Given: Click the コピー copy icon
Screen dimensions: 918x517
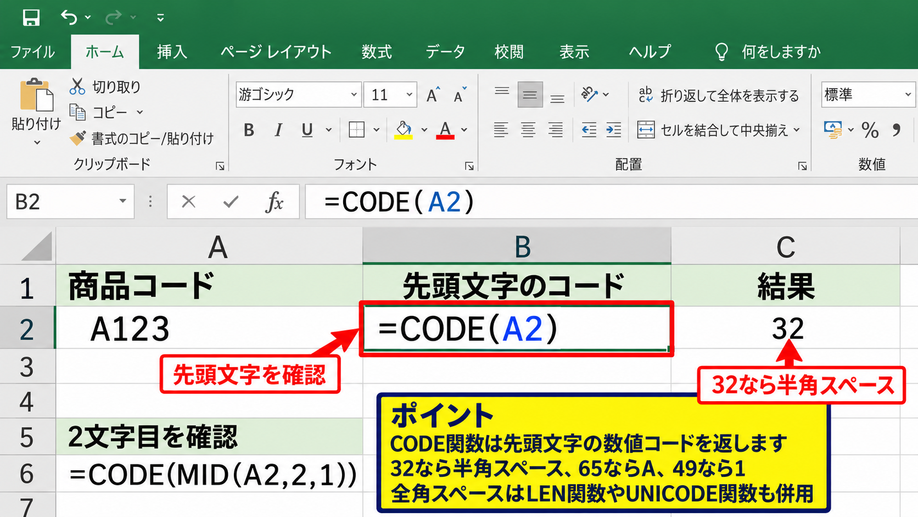Looking at the screenshot, I should 77,112.
